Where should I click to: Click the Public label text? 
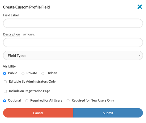(12, 73)
